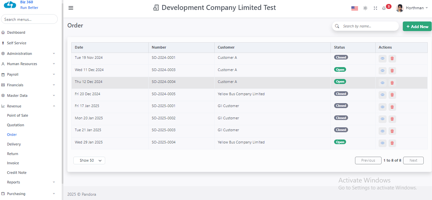Delete order SO-2025-0003 trash icon
Image resolution: width=432 pixels, height=200 pixels.
point(392,131)
